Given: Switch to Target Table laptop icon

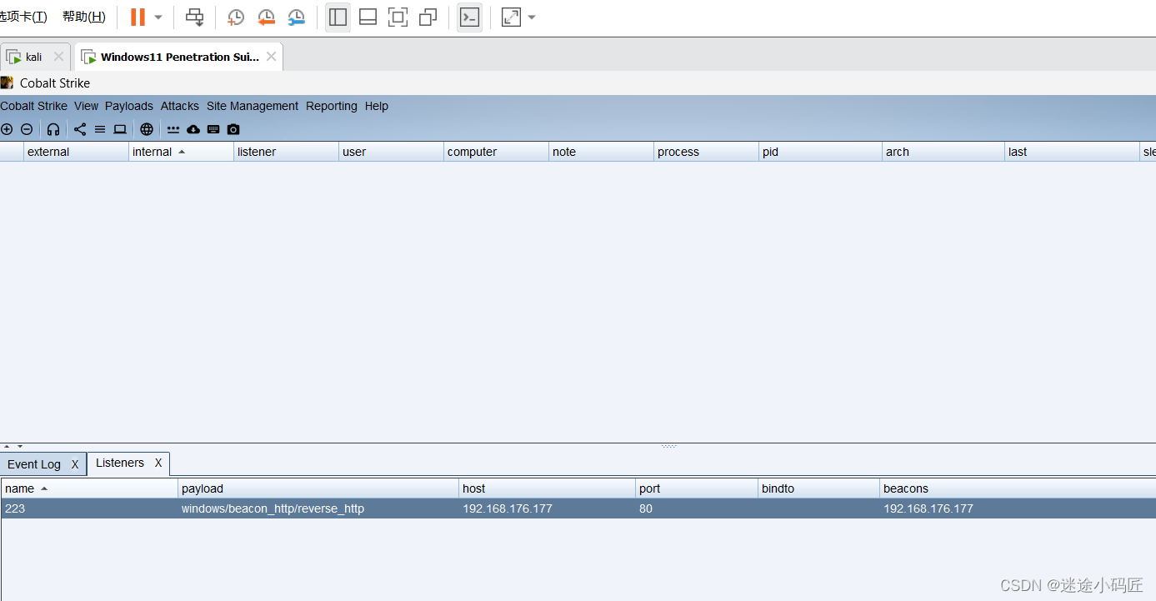Looking at the screenshot, I should [120, 129].
